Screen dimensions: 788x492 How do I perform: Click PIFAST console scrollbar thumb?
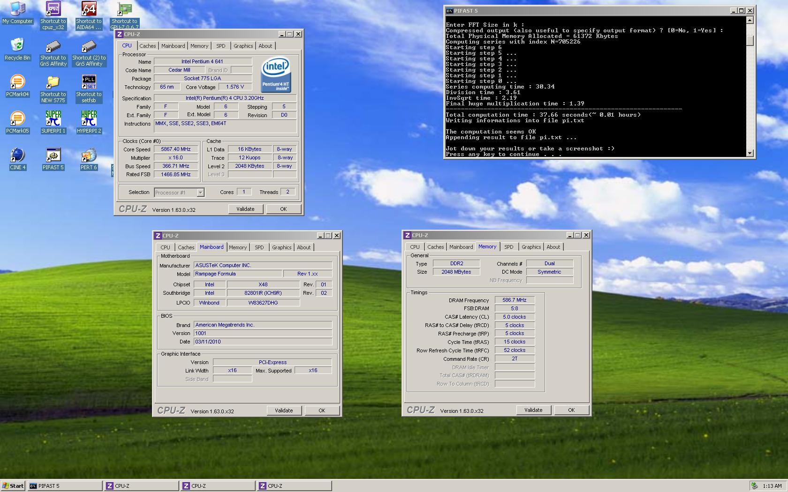tap(750, 41)
